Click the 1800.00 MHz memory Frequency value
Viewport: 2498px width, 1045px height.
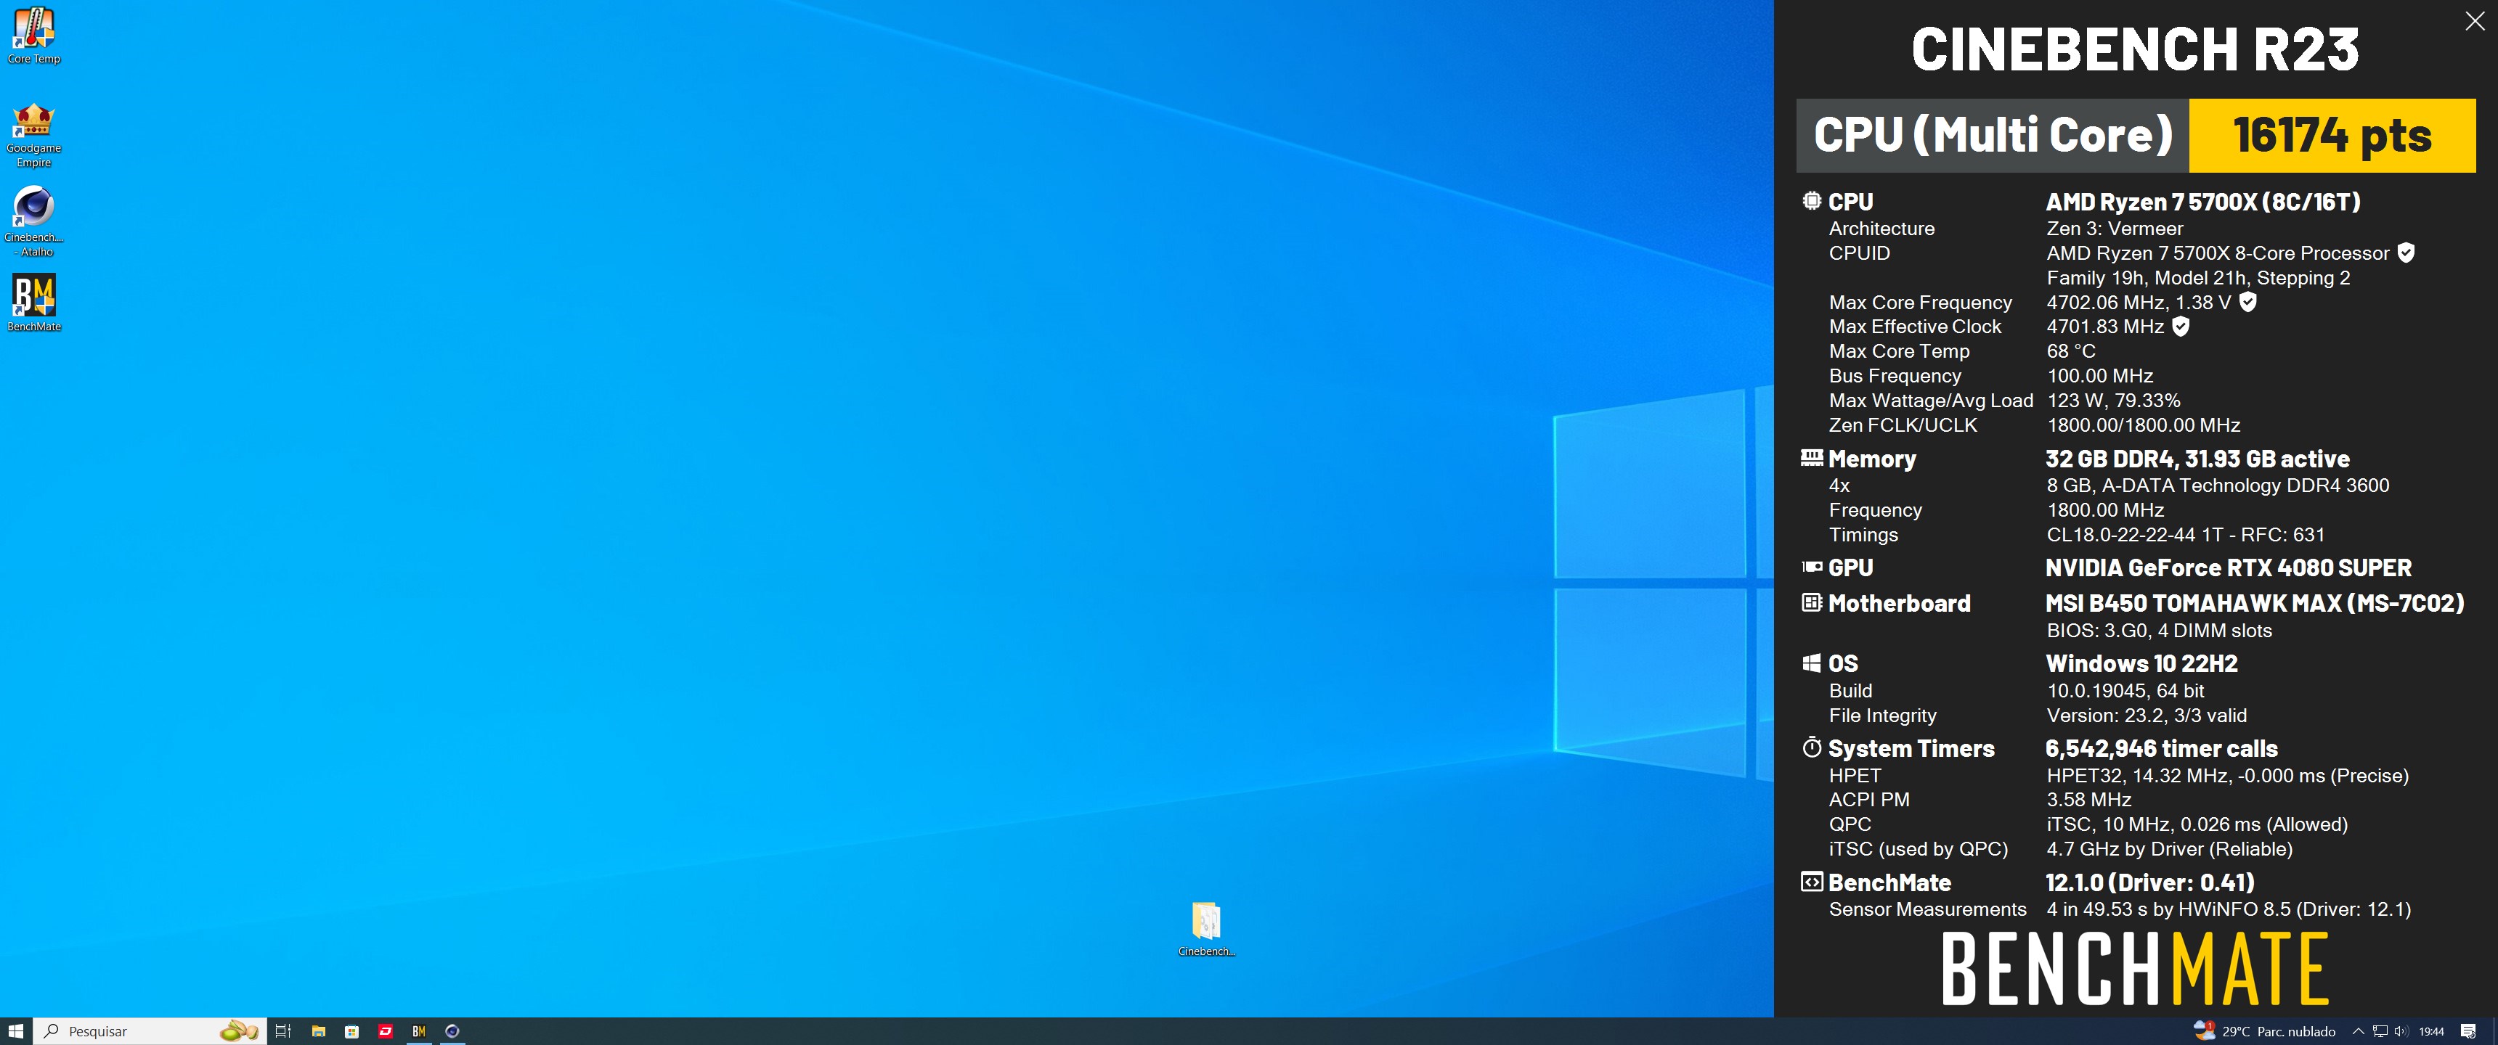2105,510
